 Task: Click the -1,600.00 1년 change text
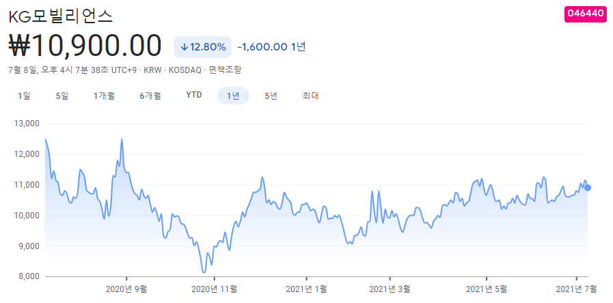click(271, 47)
